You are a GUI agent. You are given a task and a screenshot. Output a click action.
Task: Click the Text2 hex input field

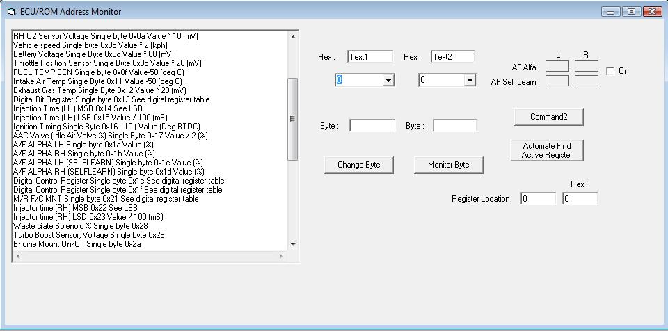[x=452, y=57]
